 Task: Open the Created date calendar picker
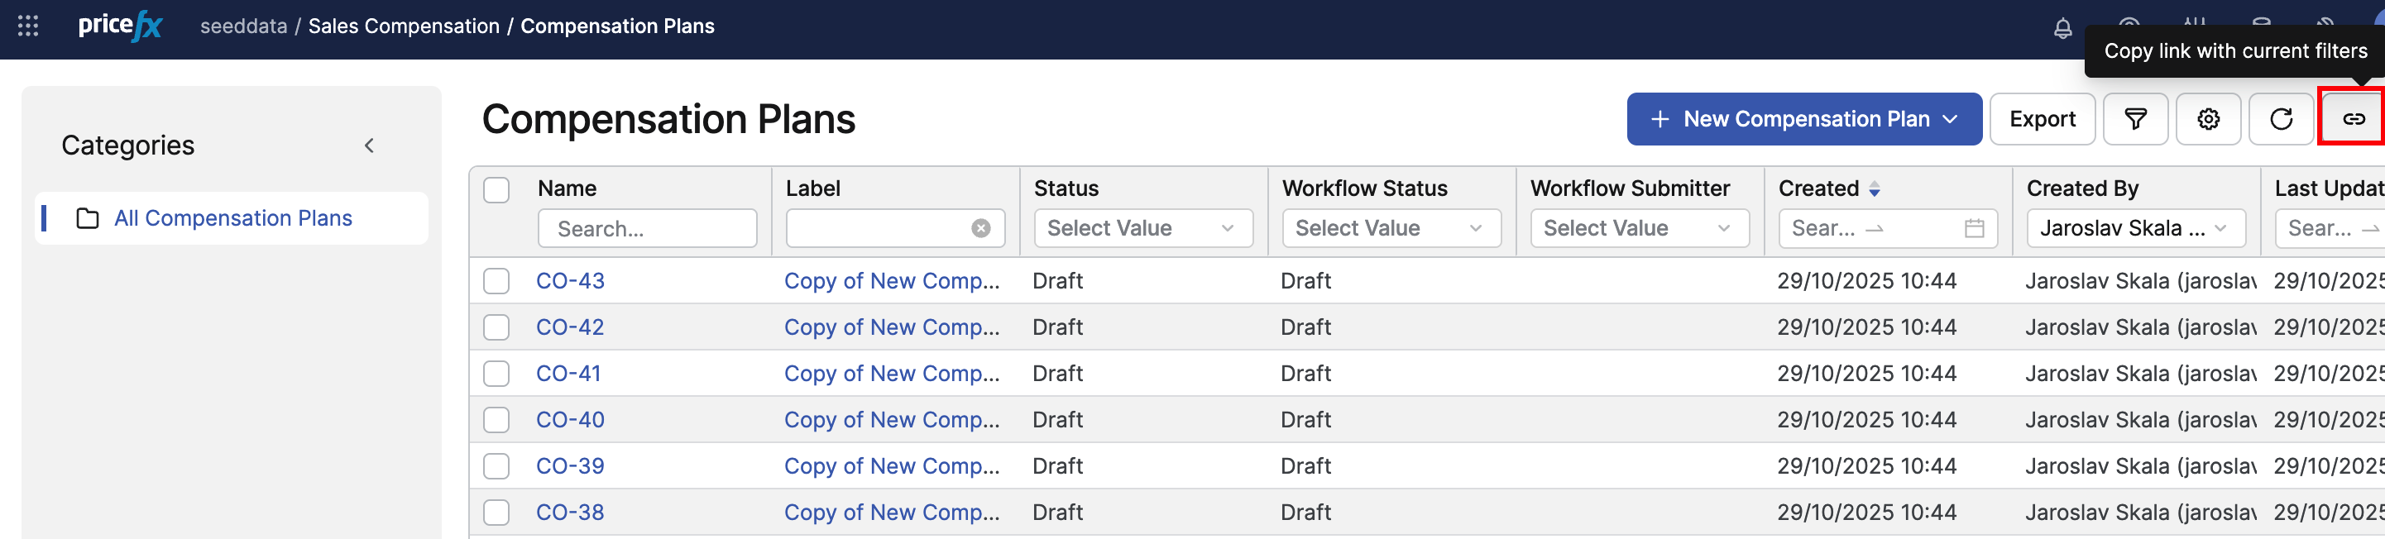pos(1974,228)
